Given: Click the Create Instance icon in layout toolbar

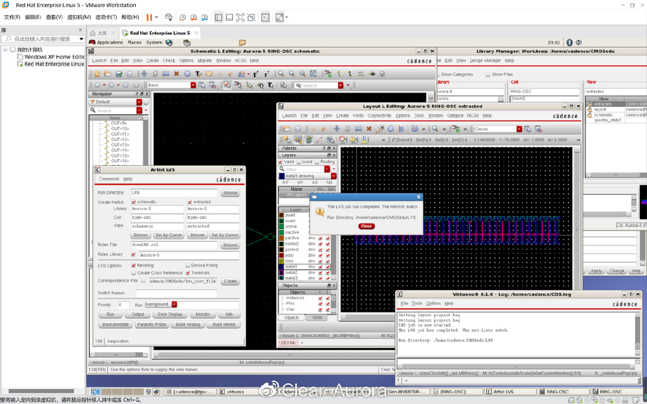Looking at the screenshot, I should pos(456,129).
